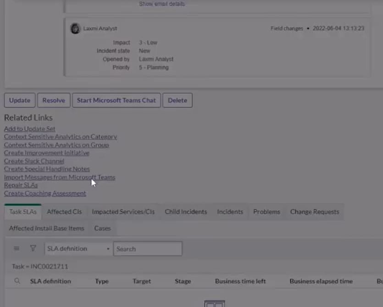Image resolution: width=383 pixels, height=307 pixels.
Task: Open the Child Incidents tab
Action: coord(186,212)
